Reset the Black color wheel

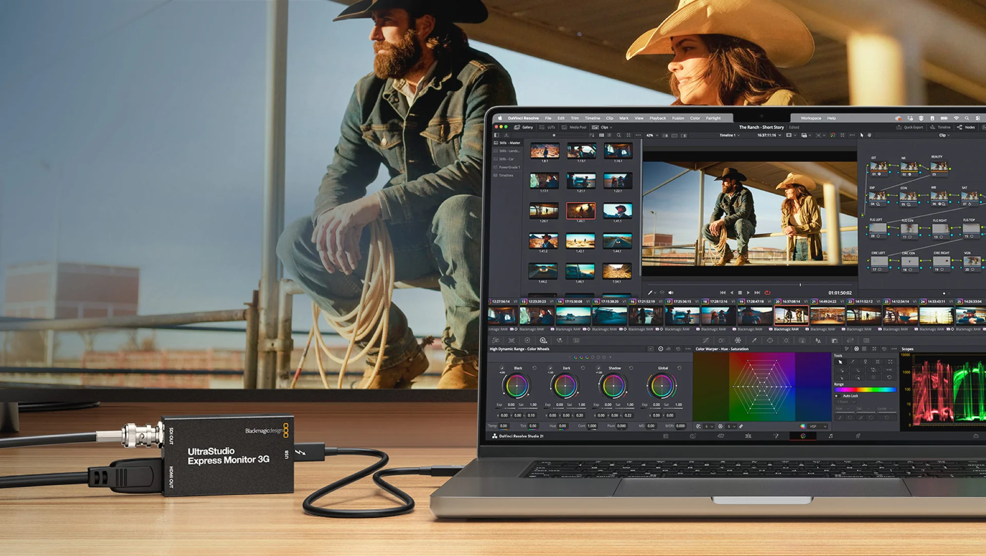pos(535,368)
